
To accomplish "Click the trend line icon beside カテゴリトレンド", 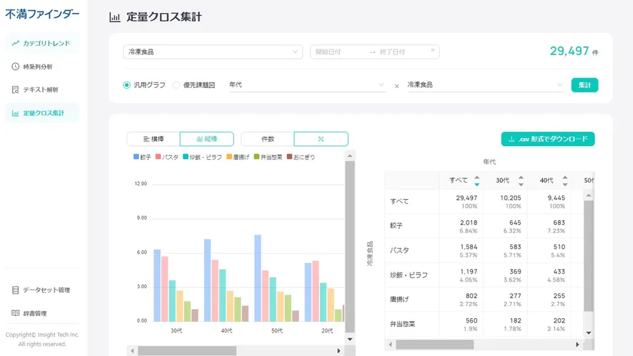I will coord(15,43).
